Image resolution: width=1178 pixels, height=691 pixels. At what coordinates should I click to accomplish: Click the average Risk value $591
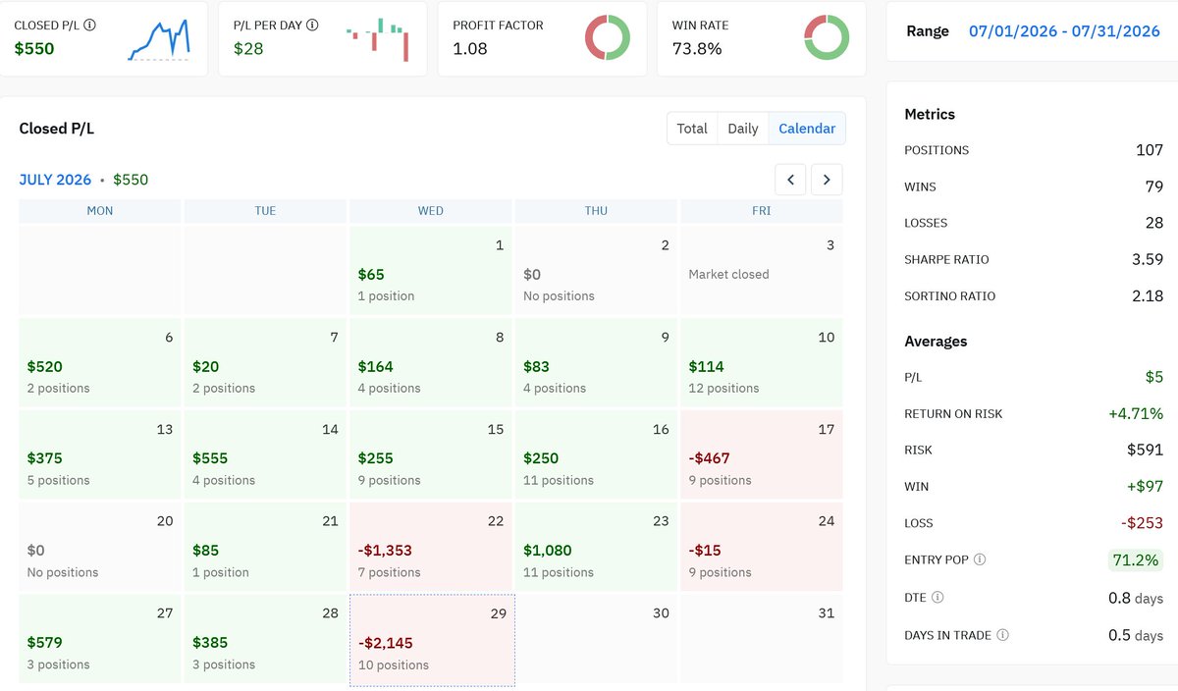pos(1146,450)
